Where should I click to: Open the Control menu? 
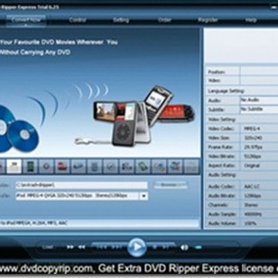(x=77, y=20)
